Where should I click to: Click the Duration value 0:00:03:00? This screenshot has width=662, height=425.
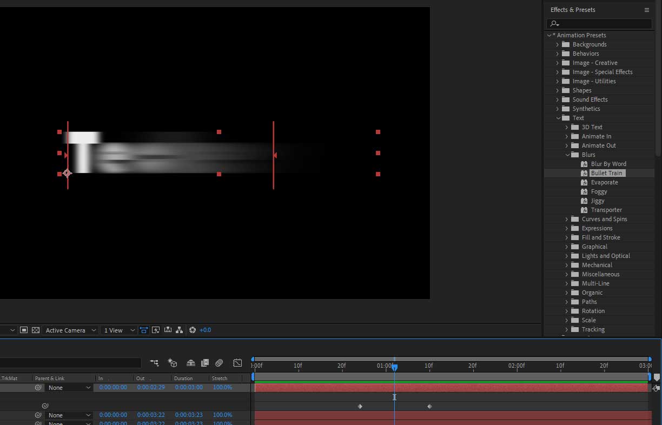tap(189, 388)
